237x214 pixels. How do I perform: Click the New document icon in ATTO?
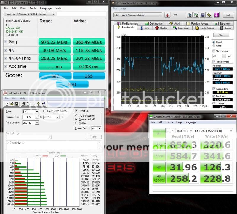tap(7, 104)
